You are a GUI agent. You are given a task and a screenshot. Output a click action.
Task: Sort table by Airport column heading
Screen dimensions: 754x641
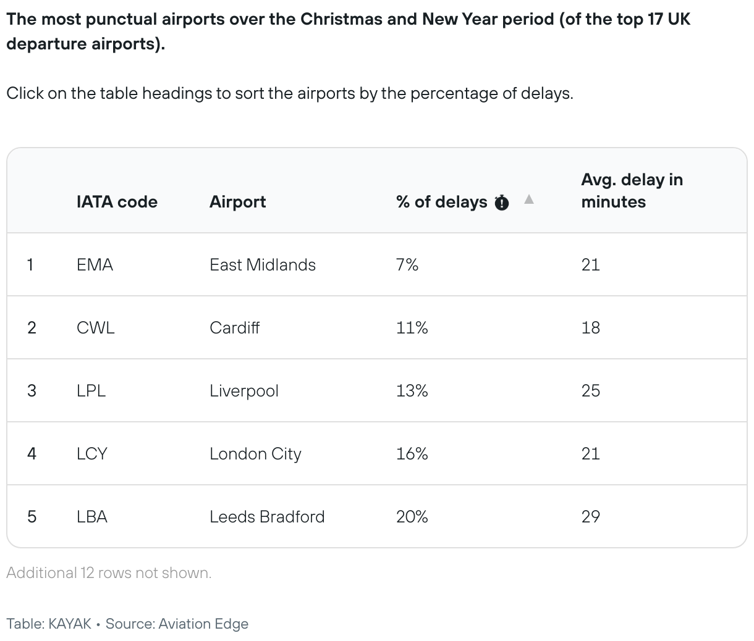(x=237, y=202)
